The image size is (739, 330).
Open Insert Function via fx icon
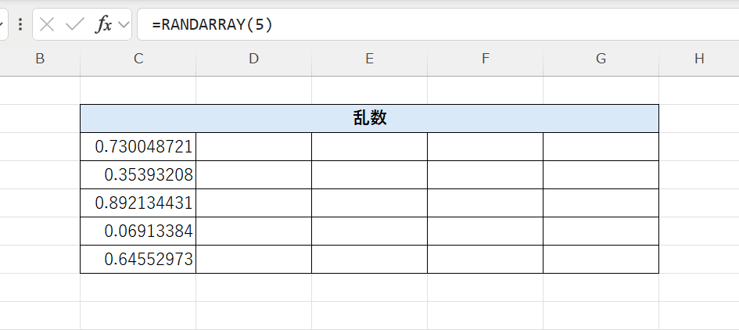(x=103, y=25)
